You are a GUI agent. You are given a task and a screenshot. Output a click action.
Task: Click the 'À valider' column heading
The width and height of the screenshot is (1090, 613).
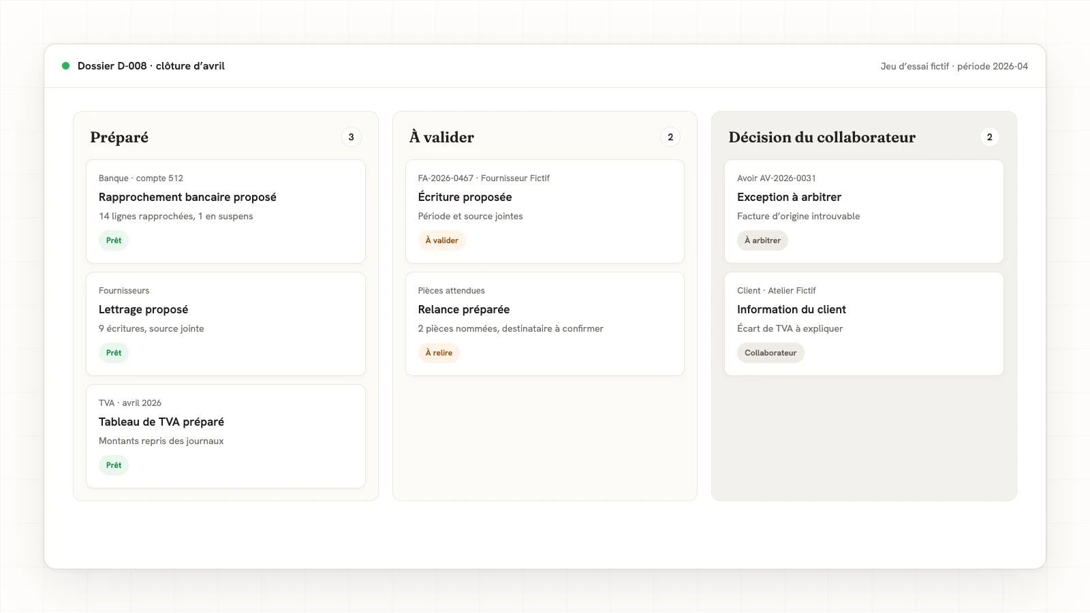coord(441,137)
